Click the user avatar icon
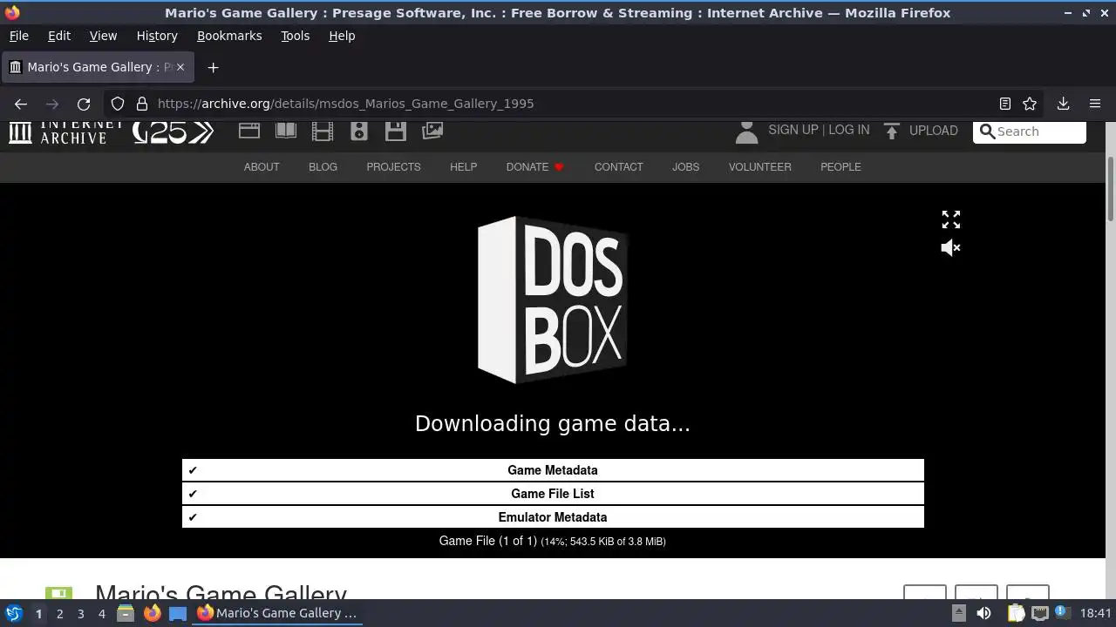The width and height of the screenshot is (1116, 627). click(746, 132)
